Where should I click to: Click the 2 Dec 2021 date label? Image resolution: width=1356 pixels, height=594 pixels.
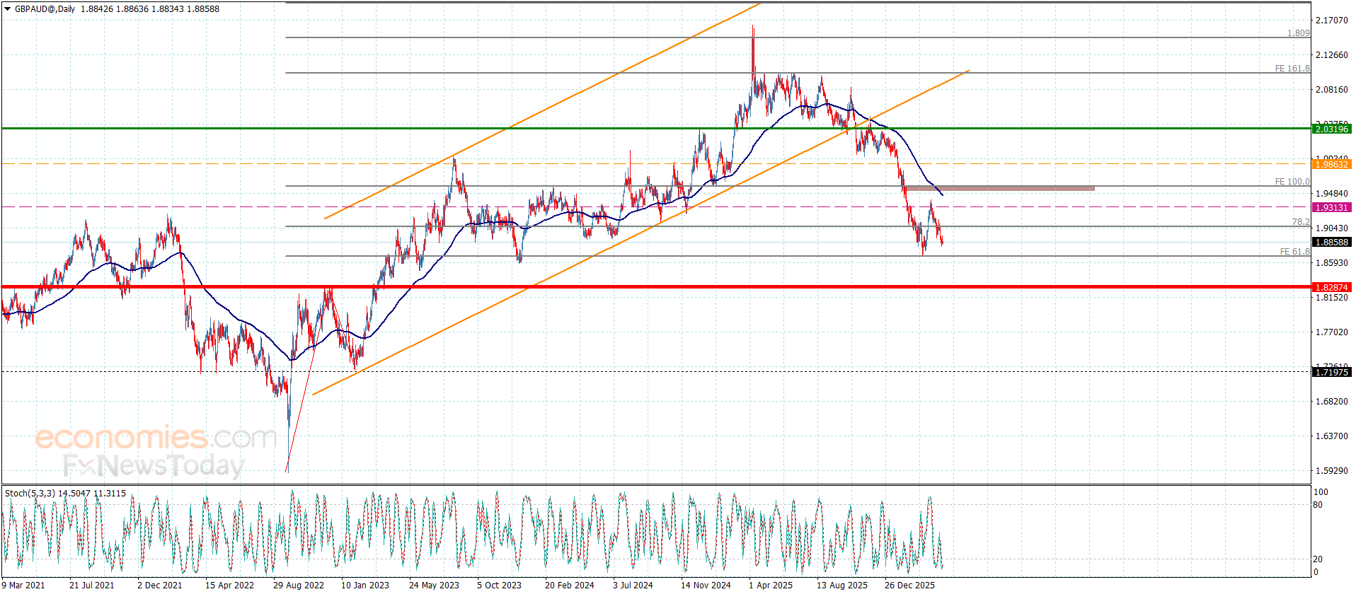(159, 585)
